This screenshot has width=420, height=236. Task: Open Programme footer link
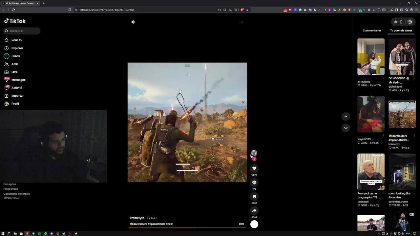[11, 189]
